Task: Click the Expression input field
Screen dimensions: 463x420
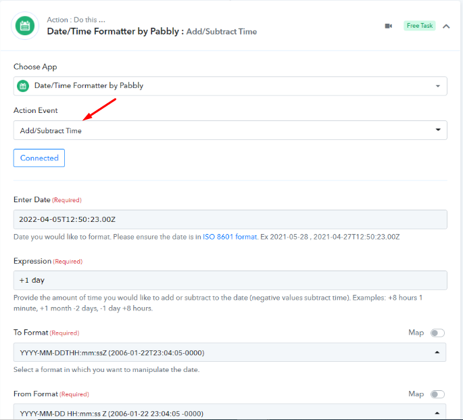Action: point(230,280)
